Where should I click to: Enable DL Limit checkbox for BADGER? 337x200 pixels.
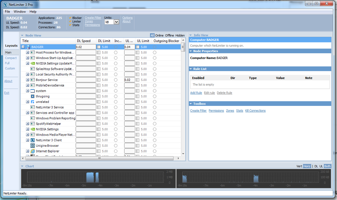(99, 47)
